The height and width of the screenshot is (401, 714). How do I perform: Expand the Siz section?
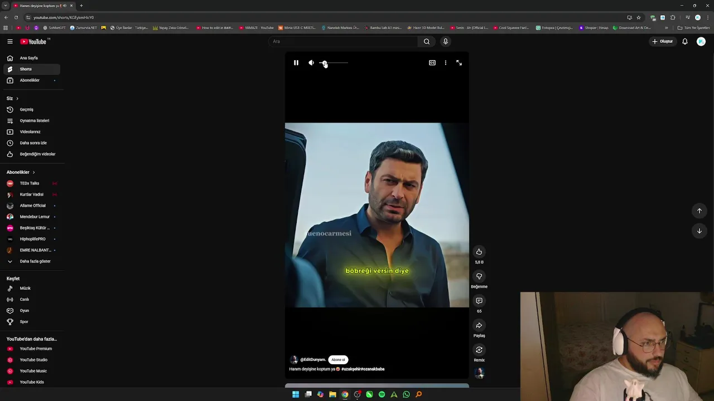click(x=12, y=99)
